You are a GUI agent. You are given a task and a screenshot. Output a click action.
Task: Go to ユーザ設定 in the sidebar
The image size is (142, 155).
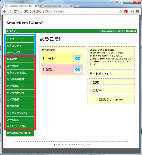(20, 66)
